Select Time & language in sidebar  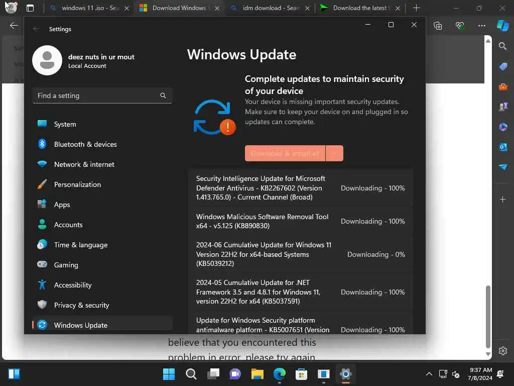102,245
